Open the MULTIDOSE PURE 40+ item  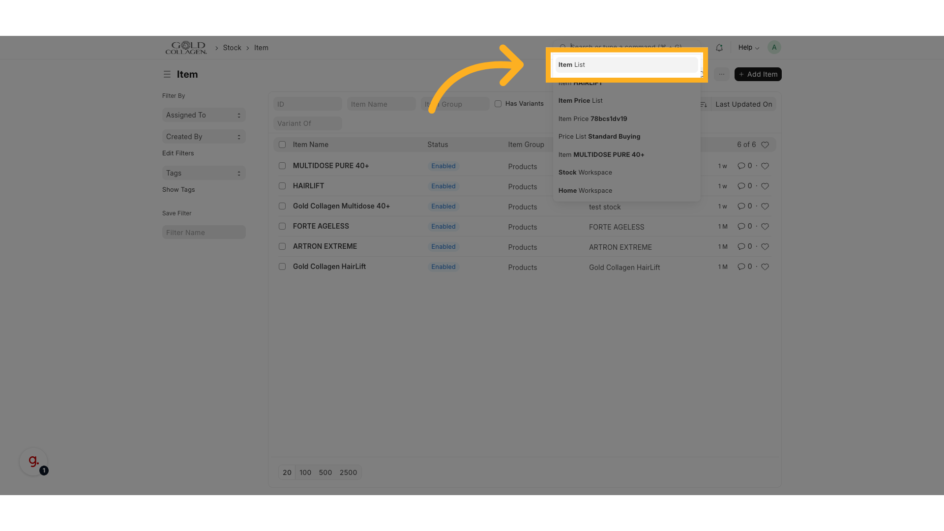click(331, 166)
